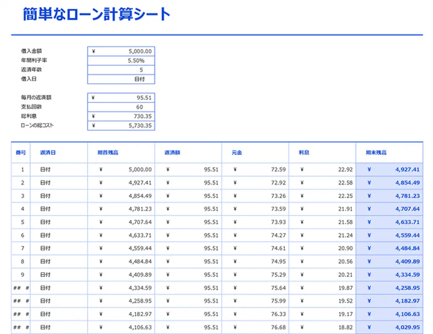Click the 元金 cell showing 73.93
The width and height of the screenshot is (433, 334).
(x=255, y=222)
